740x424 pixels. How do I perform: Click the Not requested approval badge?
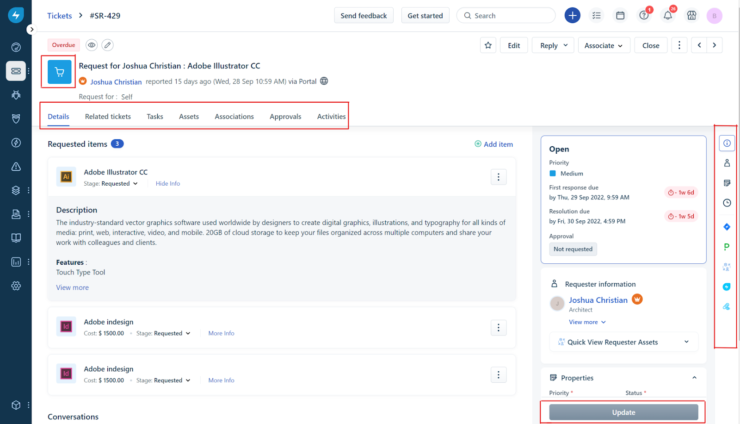point(573,249)
